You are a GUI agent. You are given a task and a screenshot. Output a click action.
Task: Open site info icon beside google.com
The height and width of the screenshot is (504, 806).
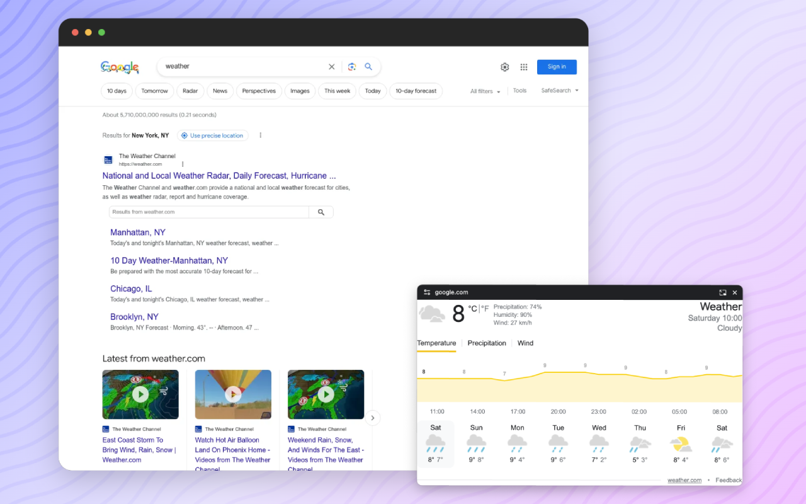click(427, 292)
